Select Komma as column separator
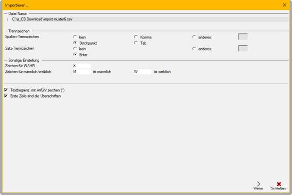This screenshot has width=292, height=195. tap(136, 37)
